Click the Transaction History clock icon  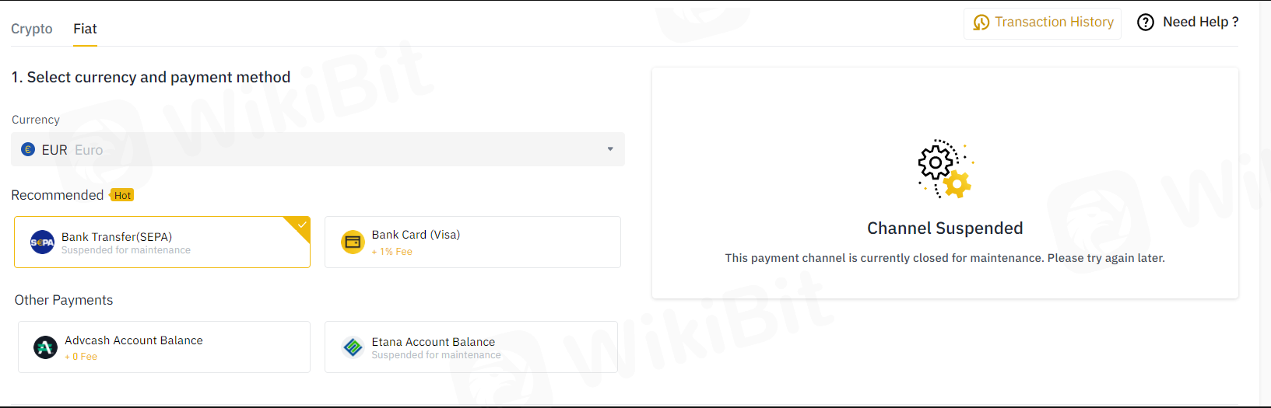tap(981, 23)
